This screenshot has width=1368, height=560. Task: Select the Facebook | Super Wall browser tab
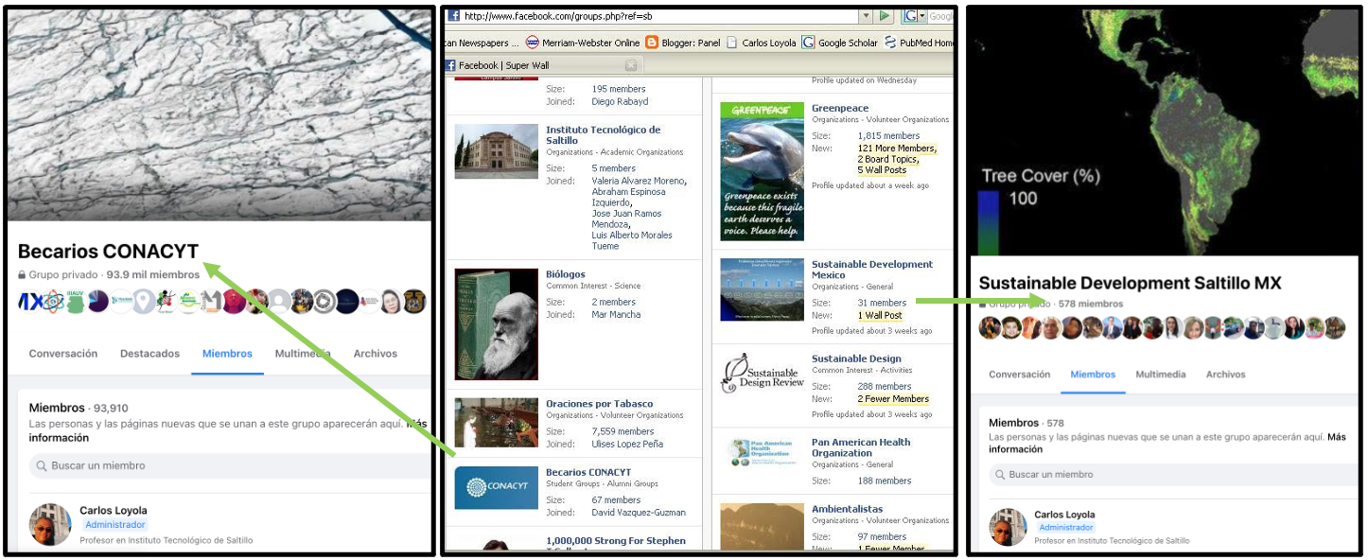point(542,65)
